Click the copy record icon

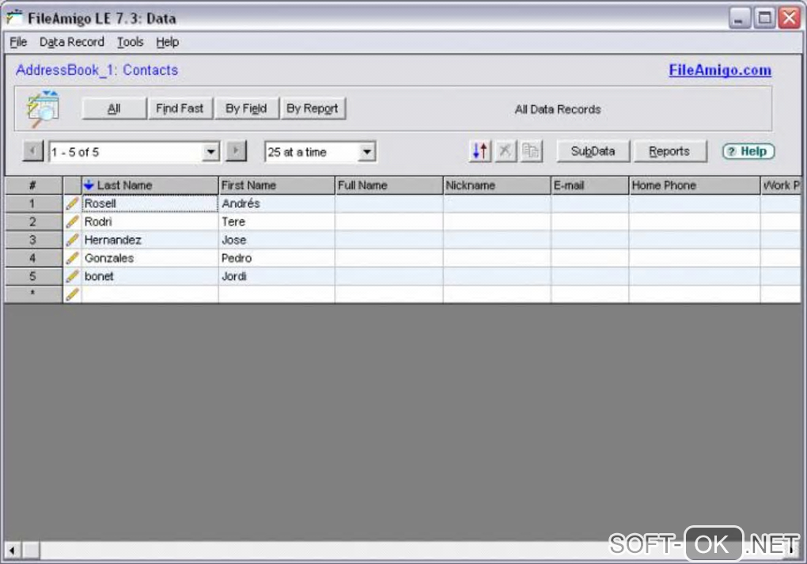[x=531, y=151]
